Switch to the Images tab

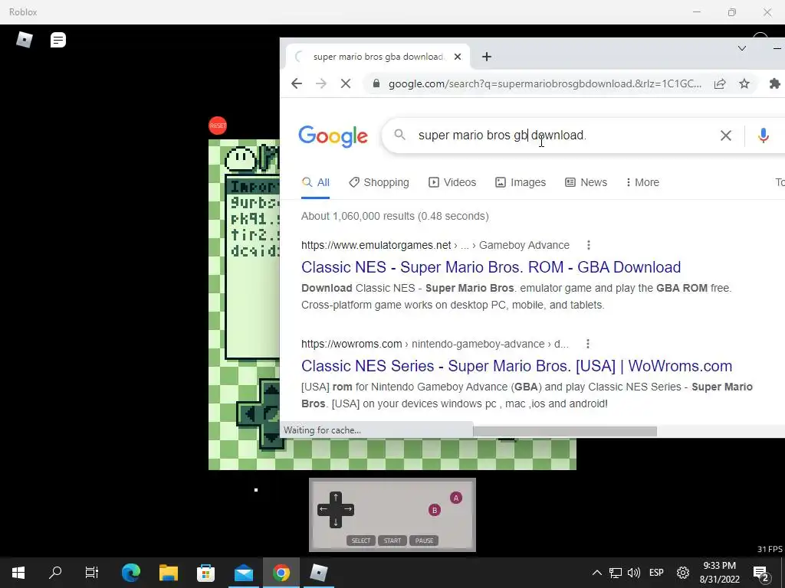click(x=521, y=182)
